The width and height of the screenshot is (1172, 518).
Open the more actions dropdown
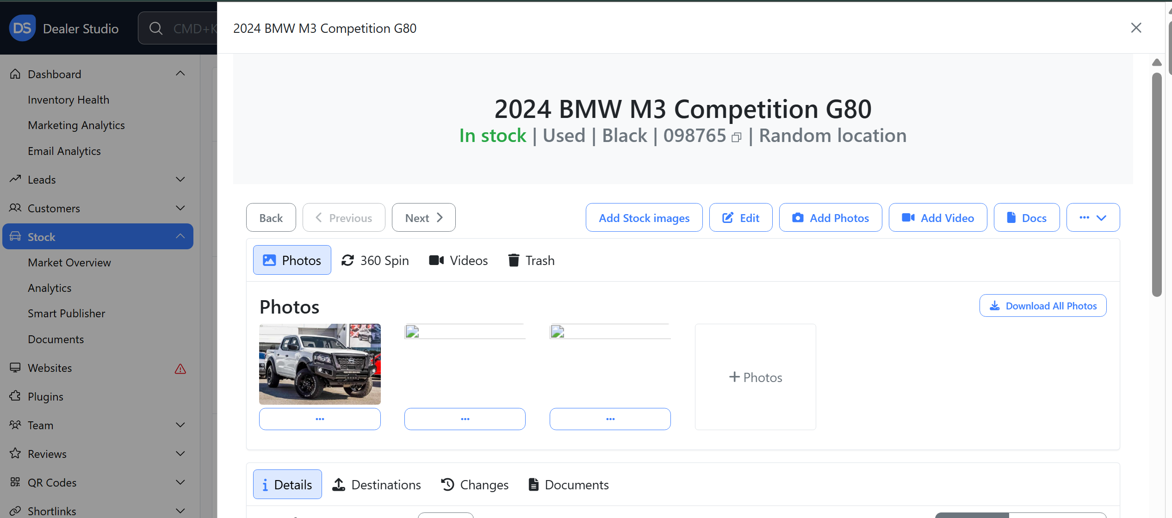pos(1092,218)
